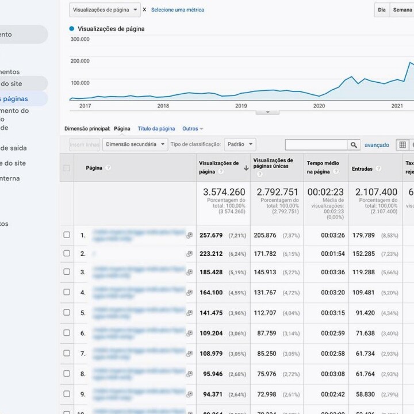Click the sort arrow on Visualizações de página column
The width and height of the screenshot is (414, 414).
[246, 168]
